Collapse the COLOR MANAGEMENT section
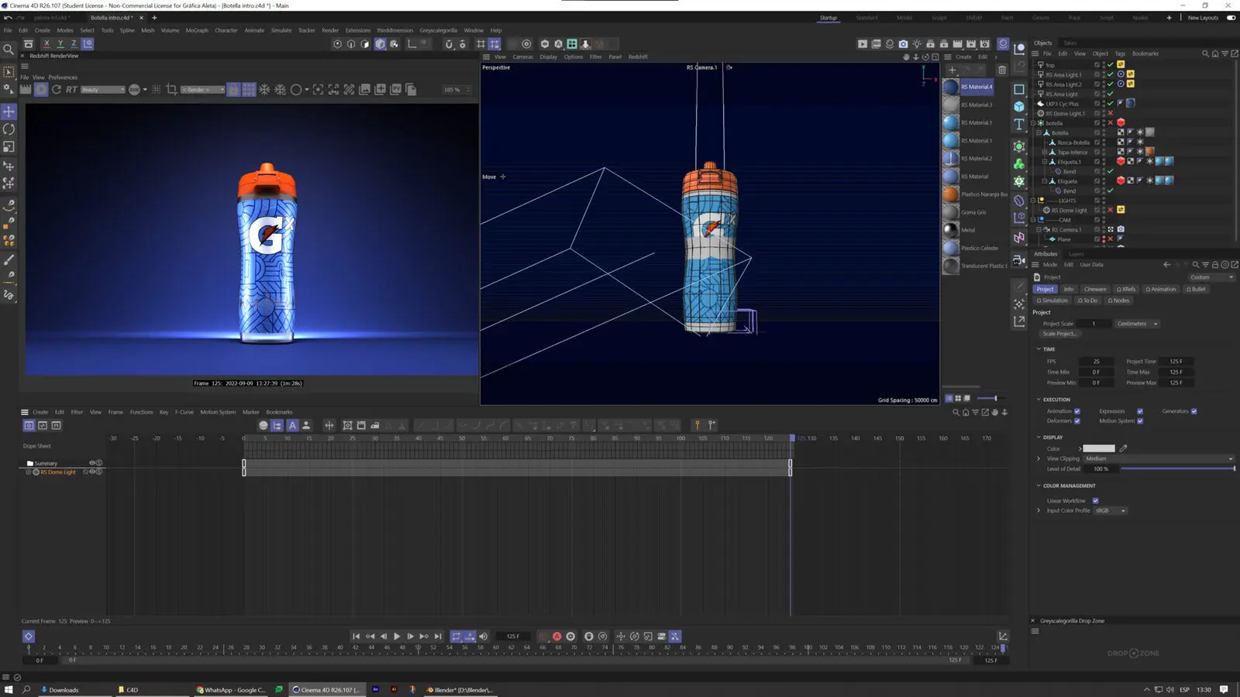Image resolution: width=1240 pixels, height=697 pixels. (x=1038, y=486)
